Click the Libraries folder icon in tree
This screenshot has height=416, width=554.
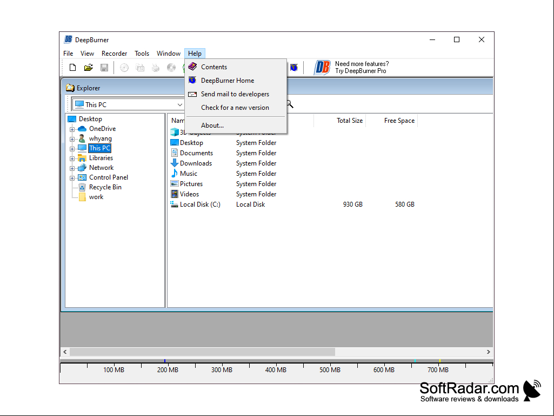(82, 158)
